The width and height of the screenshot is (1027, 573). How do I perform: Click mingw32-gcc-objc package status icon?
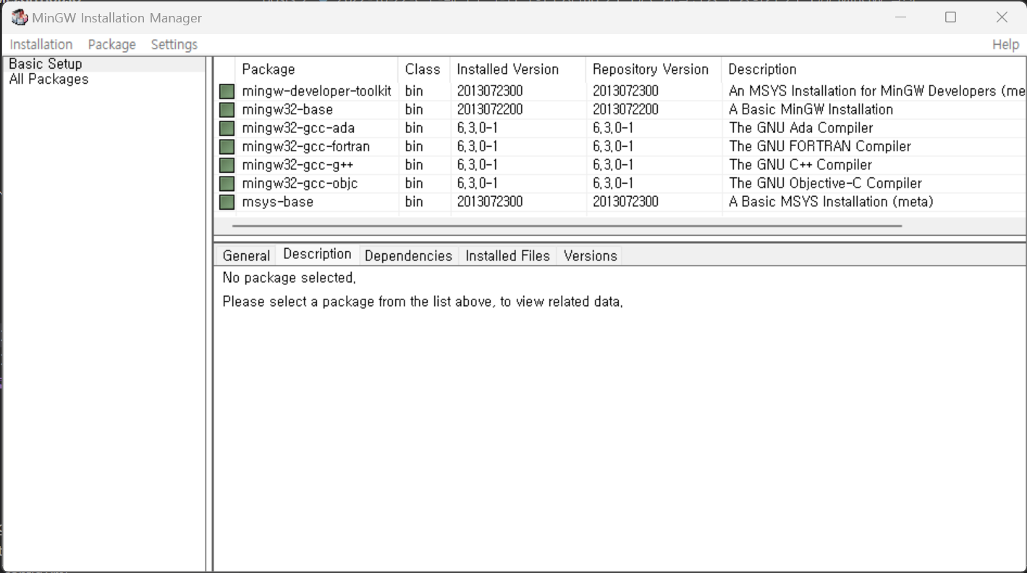coord(227,183)
